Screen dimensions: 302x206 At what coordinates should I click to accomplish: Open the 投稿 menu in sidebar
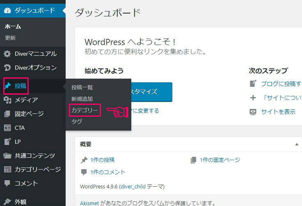point(33,86)
